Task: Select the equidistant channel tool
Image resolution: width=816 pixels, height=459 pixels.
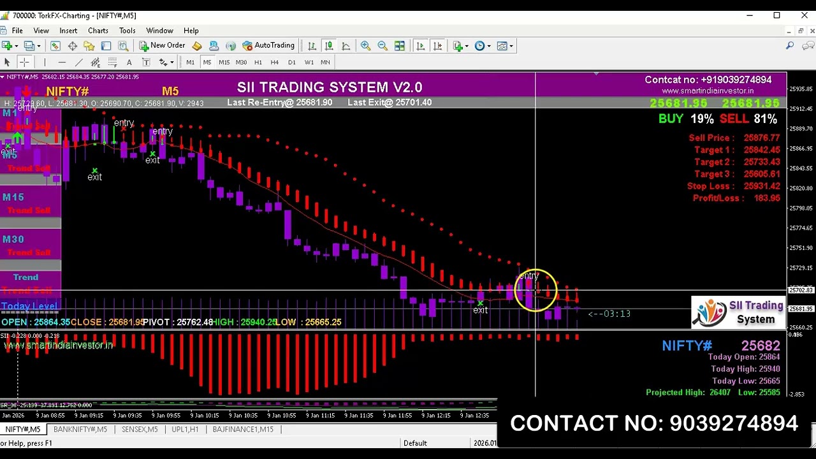Action: coord(96,62)
